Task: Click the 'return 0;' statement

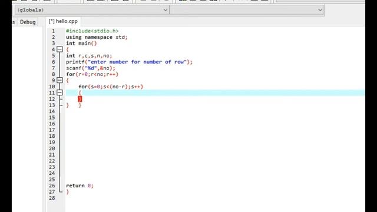Action: (80, 186)
